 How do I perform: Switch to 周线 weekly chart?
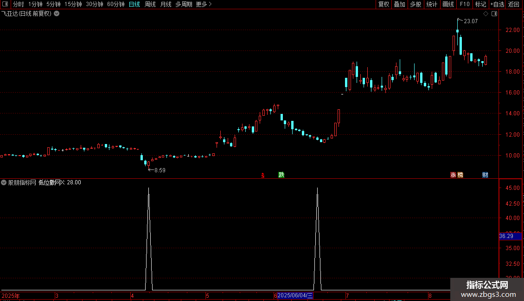pos(150,4)
